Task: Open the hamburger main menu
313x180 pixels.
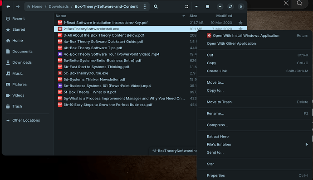Action: click(207, 7)
